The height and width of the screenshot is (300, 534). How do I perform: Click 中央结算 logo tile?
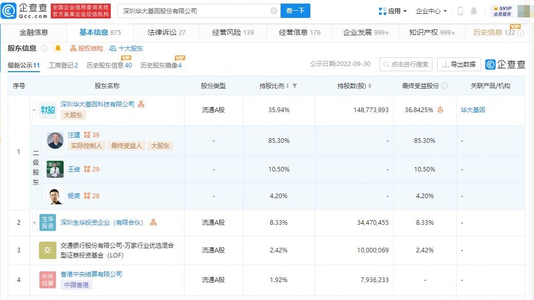click(x=48, y=280)
